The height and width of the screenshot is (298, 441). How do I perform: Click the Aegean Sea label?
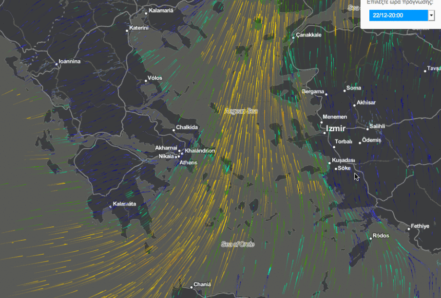pyautogui.click(x=241, y=111)
